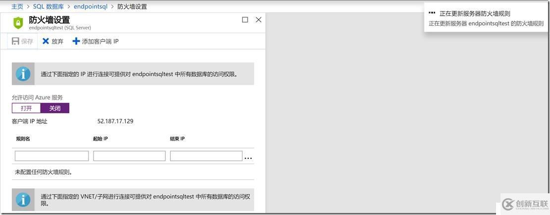Click the 未配置任何防火墙规则 message

[x=44, y=172]
